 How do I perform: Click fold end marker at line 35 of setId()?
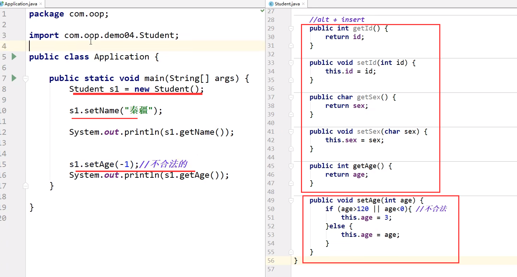coord(291,80)
